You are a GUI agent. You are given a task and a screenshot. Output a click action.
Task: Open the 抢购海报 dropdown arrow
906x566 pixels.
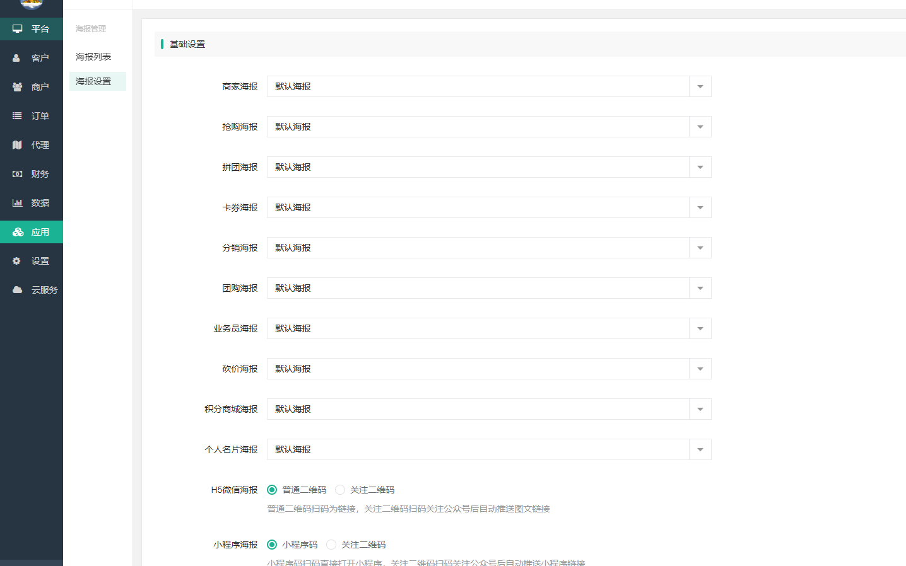tap(700, 127)
